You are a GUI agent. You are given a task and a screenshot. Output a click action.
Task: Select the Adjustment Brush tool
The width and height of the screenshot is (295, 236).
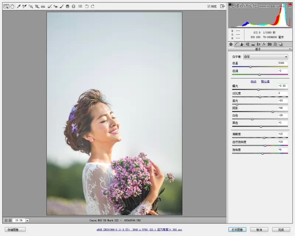pyautogui.click(x=62, y=6)
